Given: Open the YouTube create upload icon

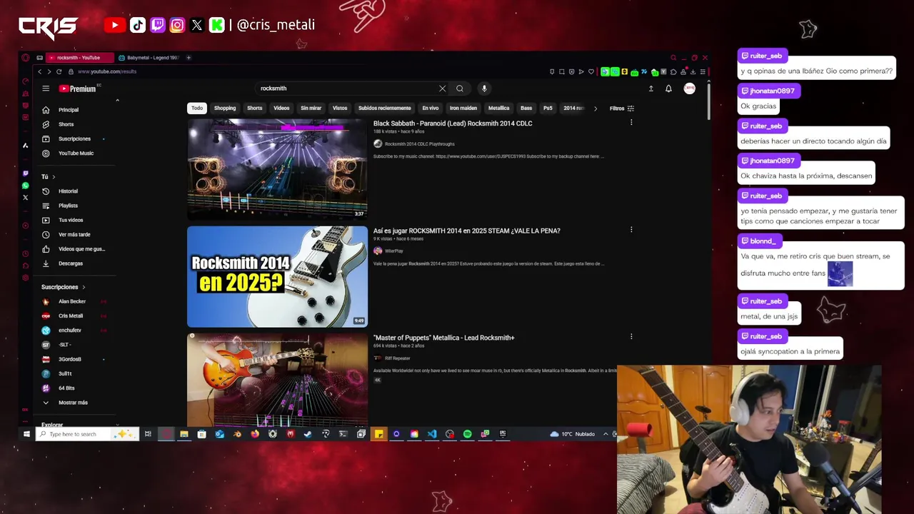Looking at the screenshot, I should (651, 89).
